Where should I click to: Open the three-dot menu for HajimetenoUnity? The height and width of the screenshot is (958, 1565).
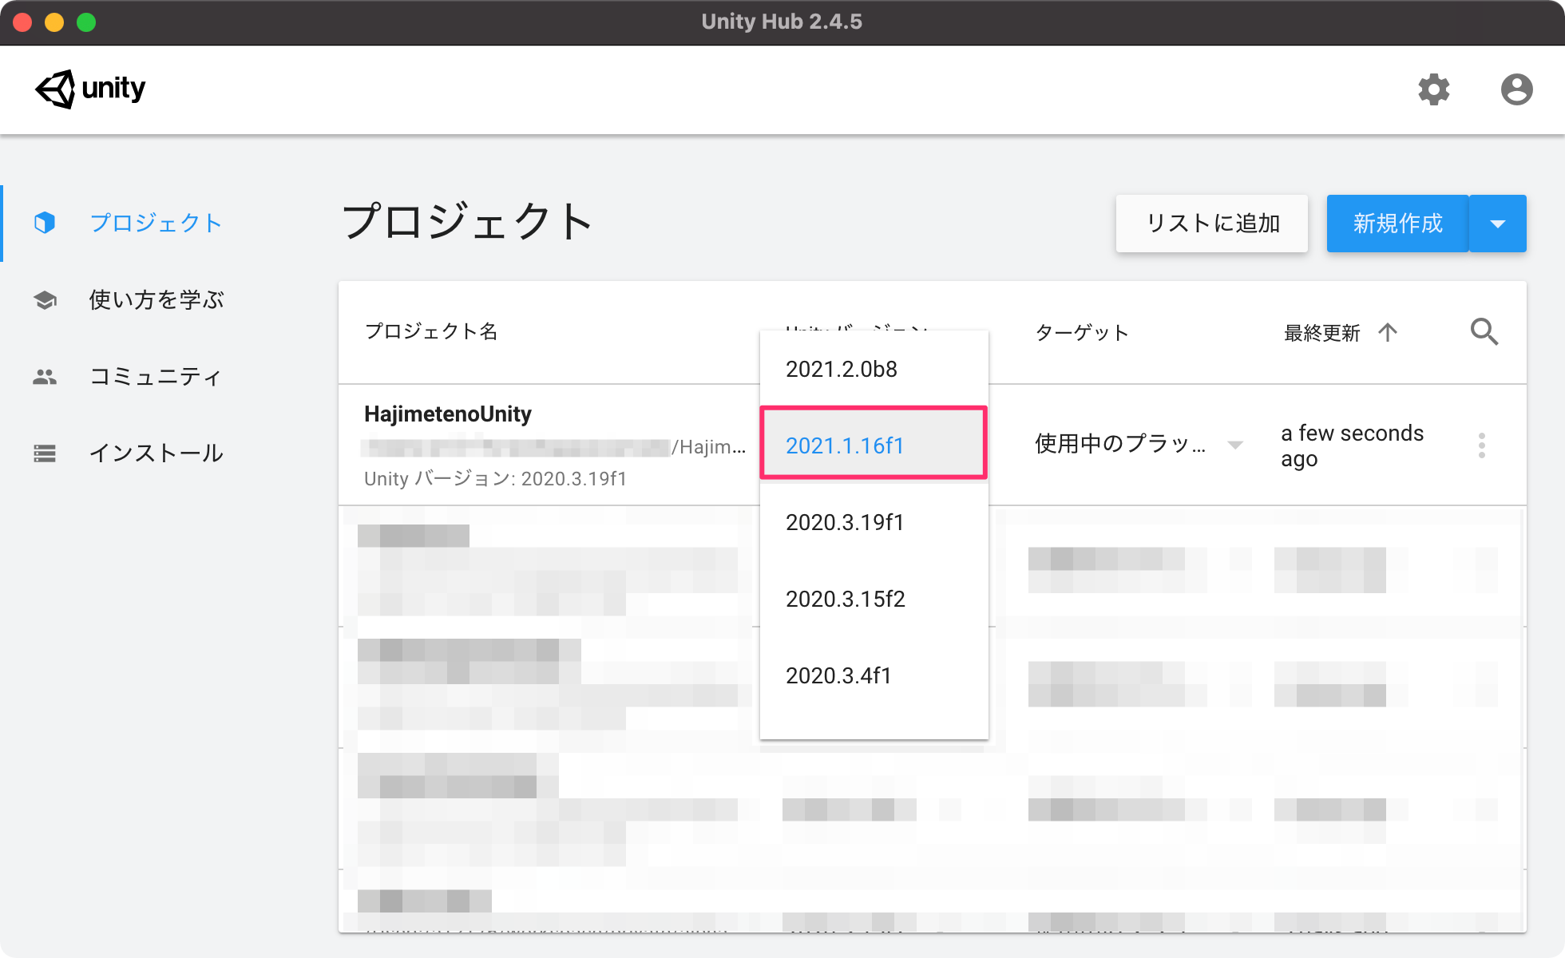1482,445
